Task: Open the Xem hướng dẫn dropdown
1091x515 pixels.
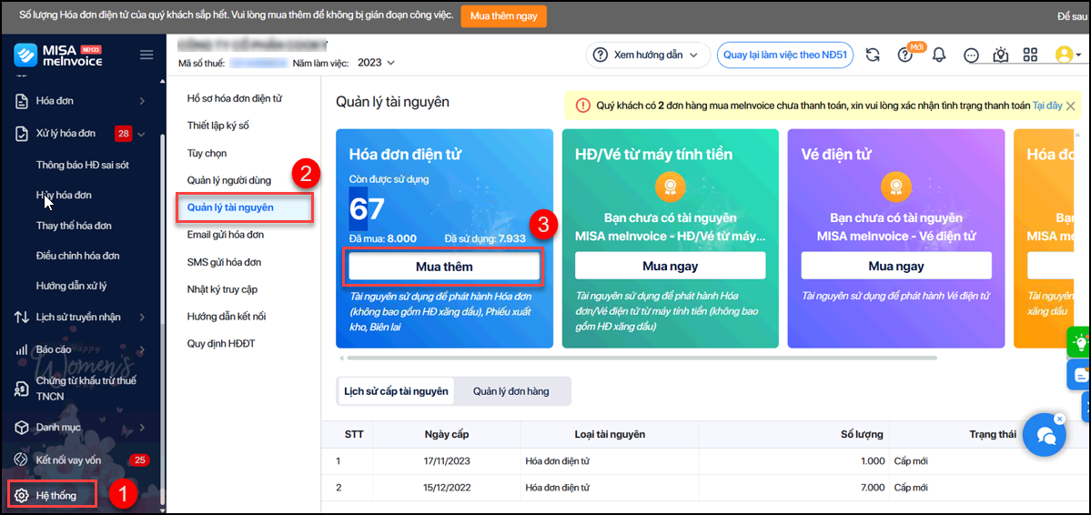Action: 647,55
